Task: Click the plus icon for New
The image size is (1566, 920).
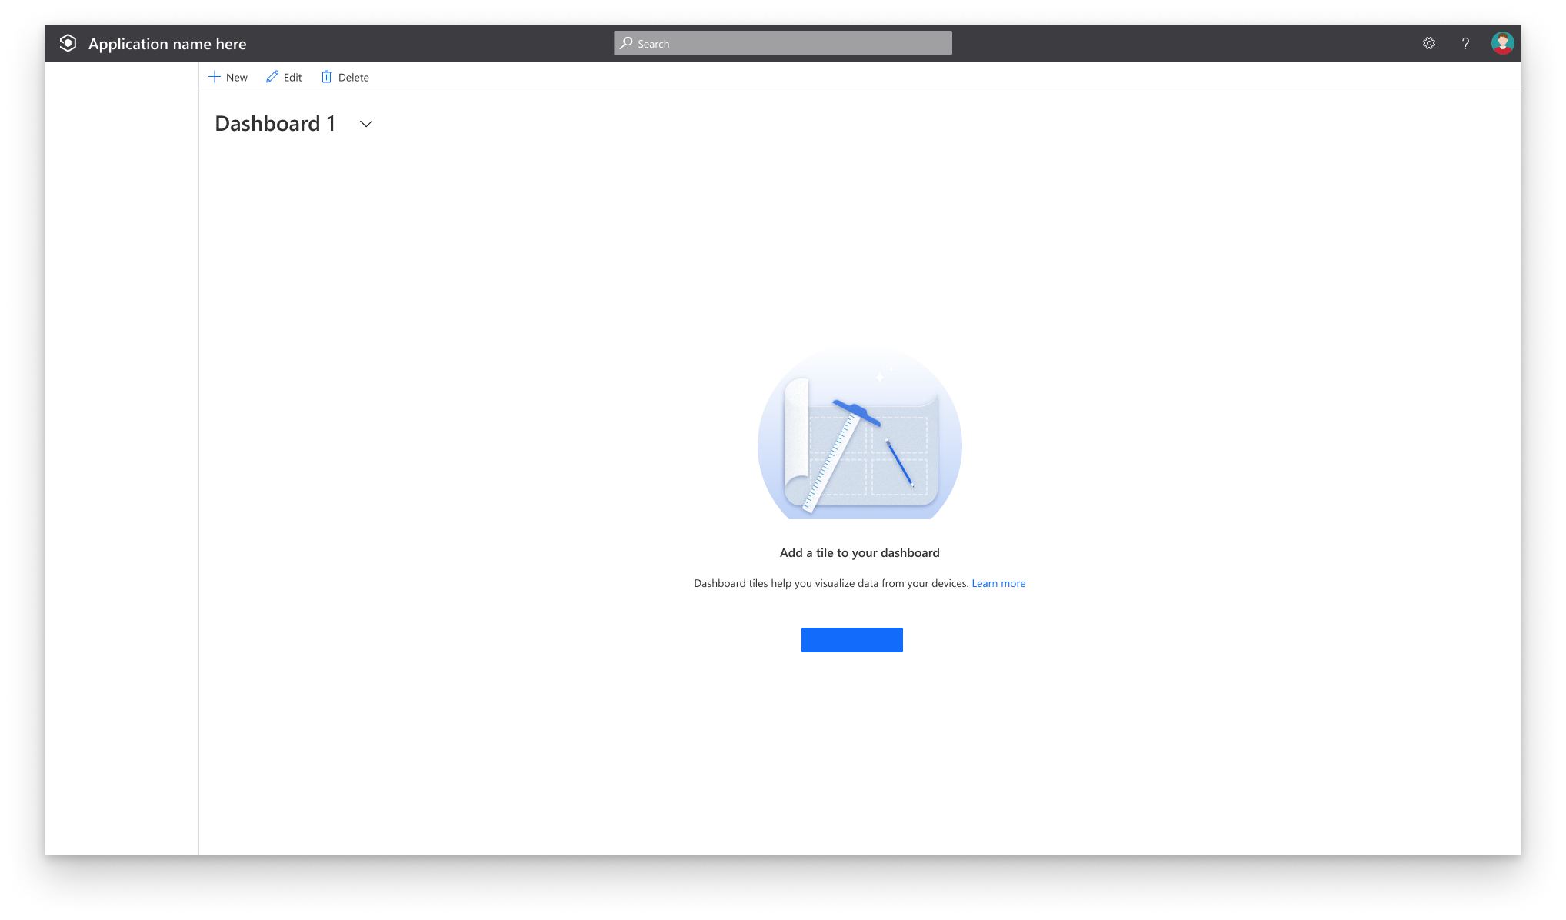Action: (215, 77)
